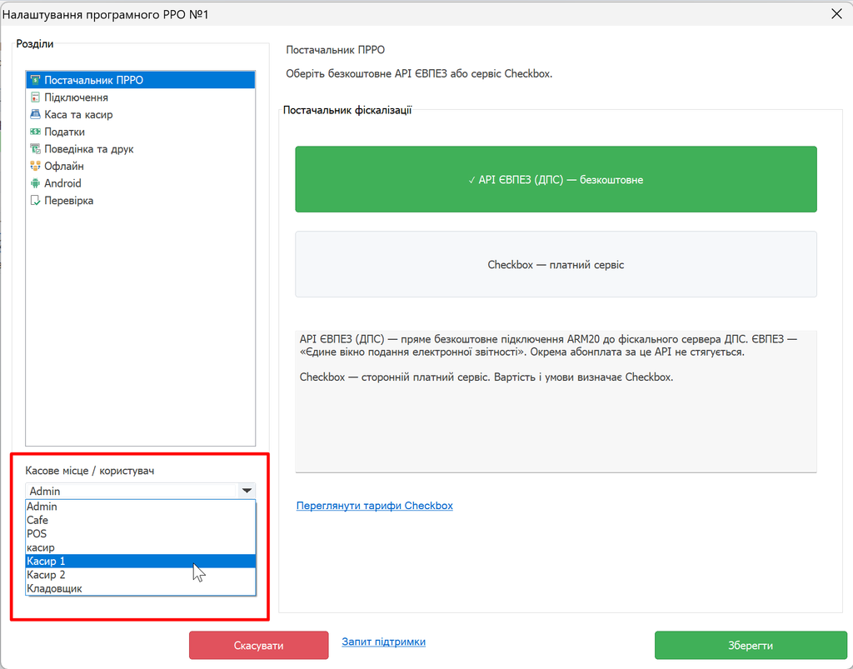Screen dimensions: 853x669
Task: Select the Постачальник ПРРО section label
Action: (x=93, y=80)
